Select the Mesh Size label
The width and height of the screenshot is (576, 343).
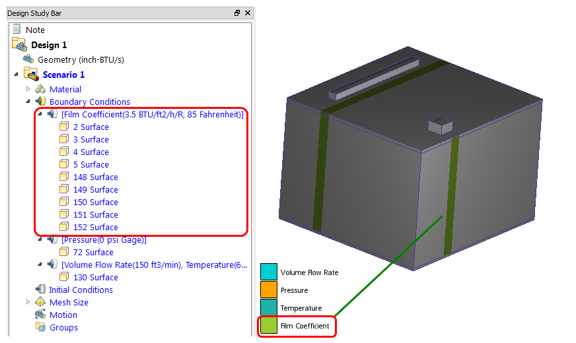pos(69,302)
